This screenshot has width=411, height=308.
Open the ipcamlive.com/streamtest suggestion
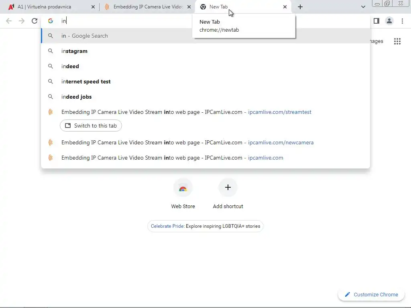(x=205, y=112)
